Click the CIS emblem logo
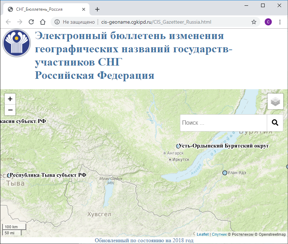 16,43
